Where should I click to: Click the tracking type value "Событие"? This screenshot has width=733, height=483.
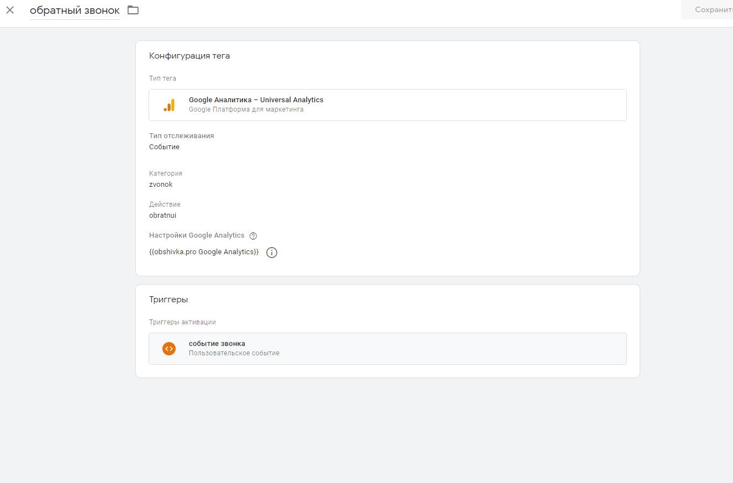pos(164,147)
